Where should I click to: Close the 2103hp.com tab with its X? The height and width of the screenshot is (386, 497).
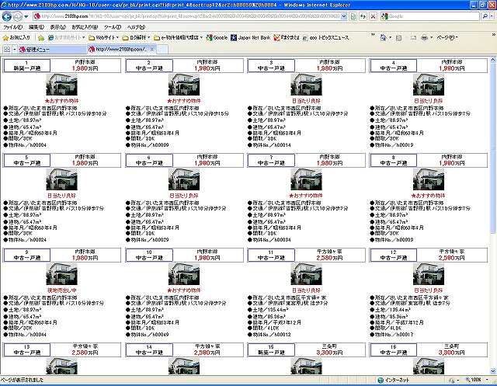[152, 49]
